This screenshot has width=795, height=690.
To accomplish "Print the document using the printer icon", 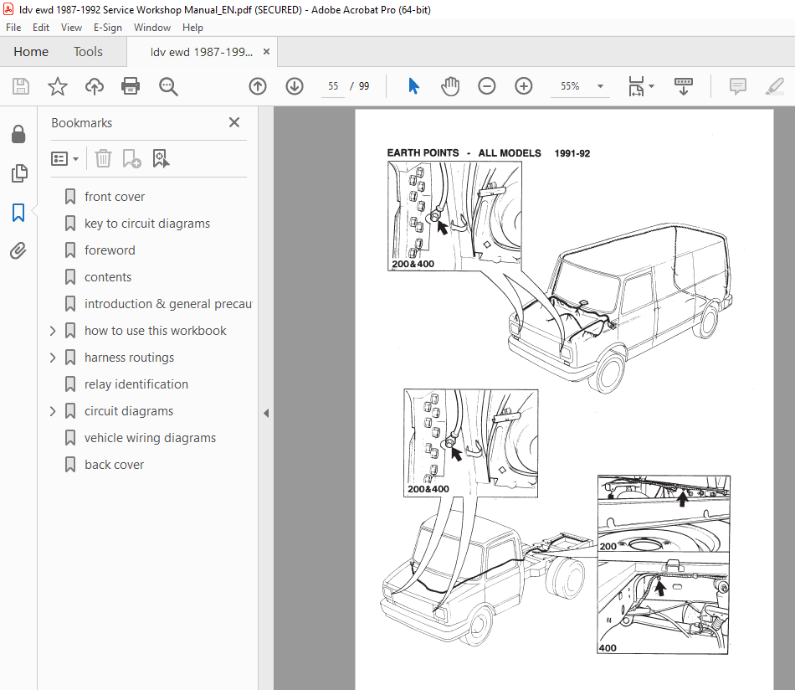I will tap(131, 86).
